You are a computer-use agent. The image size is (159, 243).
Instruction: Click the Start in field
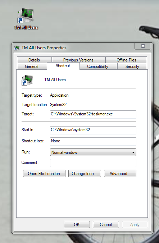pyautogui.click(x=93, y=130)
